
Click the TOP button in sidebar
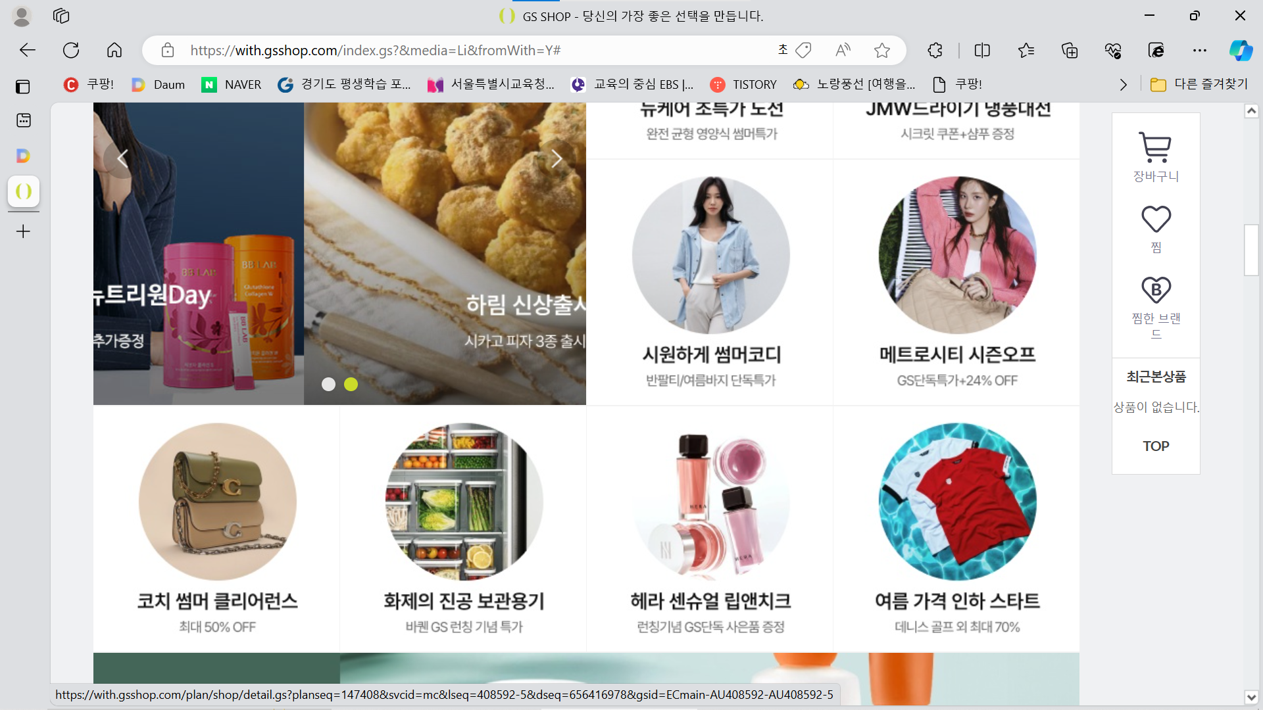pyautogui.click(x=1156, y=446)
